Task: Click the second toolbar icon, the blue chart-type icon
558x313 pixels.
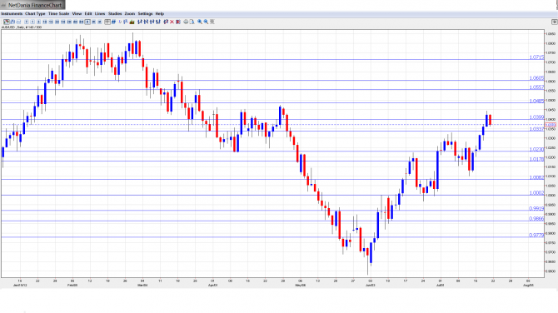Action: pyautogui.click(x=12, y=22)
